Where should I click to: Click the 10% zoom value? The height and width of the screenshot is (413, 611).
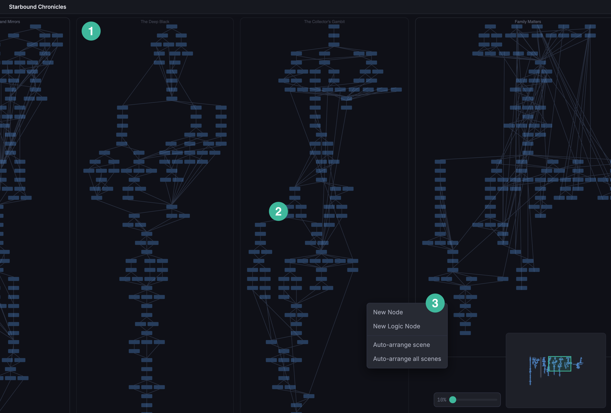tap(441, 399)
